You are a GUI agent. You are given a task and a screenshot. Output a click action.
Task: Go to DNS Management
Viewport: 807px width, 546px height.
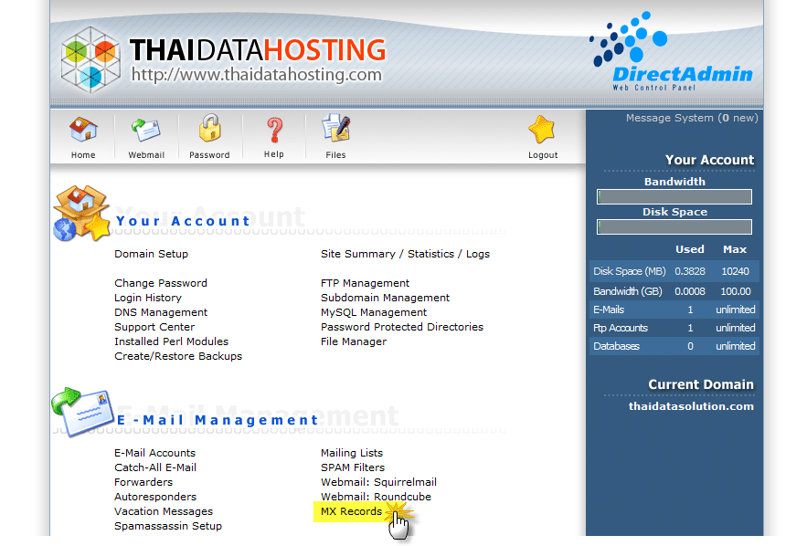161,312
